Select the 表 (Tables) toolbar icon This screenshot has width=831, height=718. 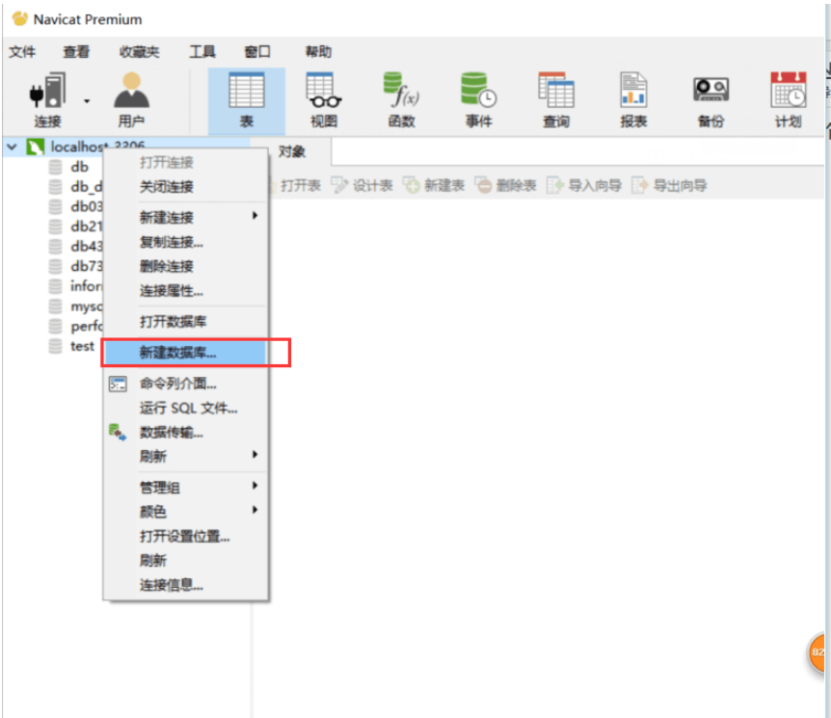(246, 96)
